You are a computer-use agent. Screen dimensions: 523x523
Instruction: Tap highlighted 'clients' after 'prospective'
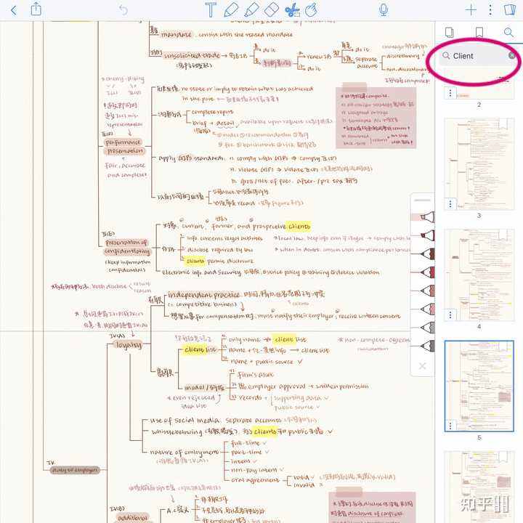(299, 227)
